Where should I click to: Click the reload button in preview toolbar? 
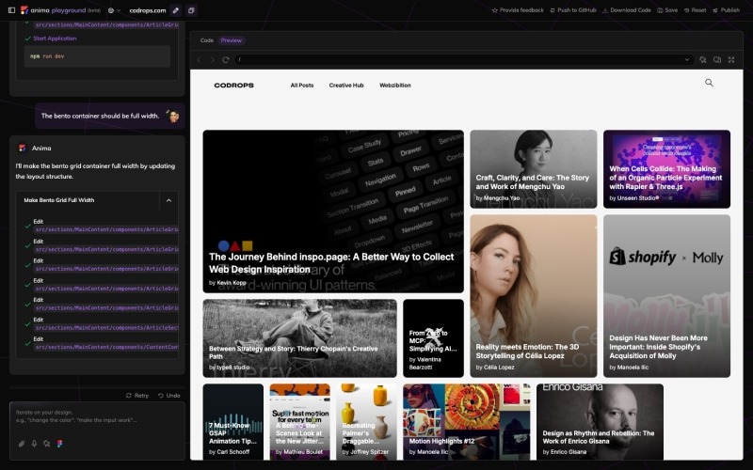click(x=226, y=59)
